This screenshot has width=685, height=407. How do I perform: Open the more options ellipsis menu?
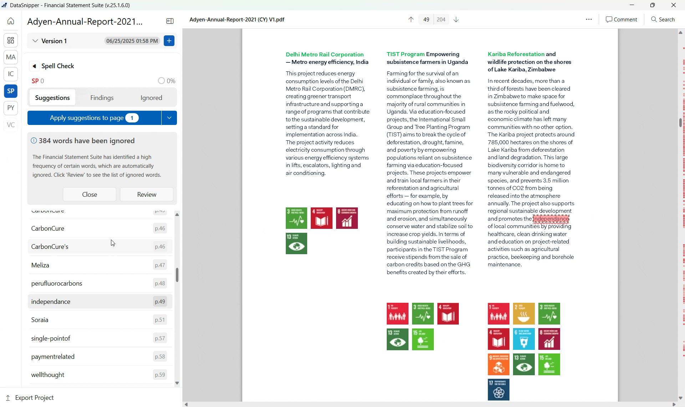(589, 20)
